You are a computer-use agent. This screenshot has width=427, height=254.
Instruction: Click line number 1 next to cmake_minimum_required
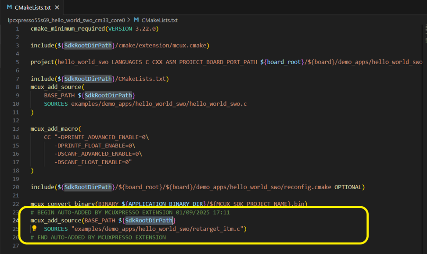(17, 28)
